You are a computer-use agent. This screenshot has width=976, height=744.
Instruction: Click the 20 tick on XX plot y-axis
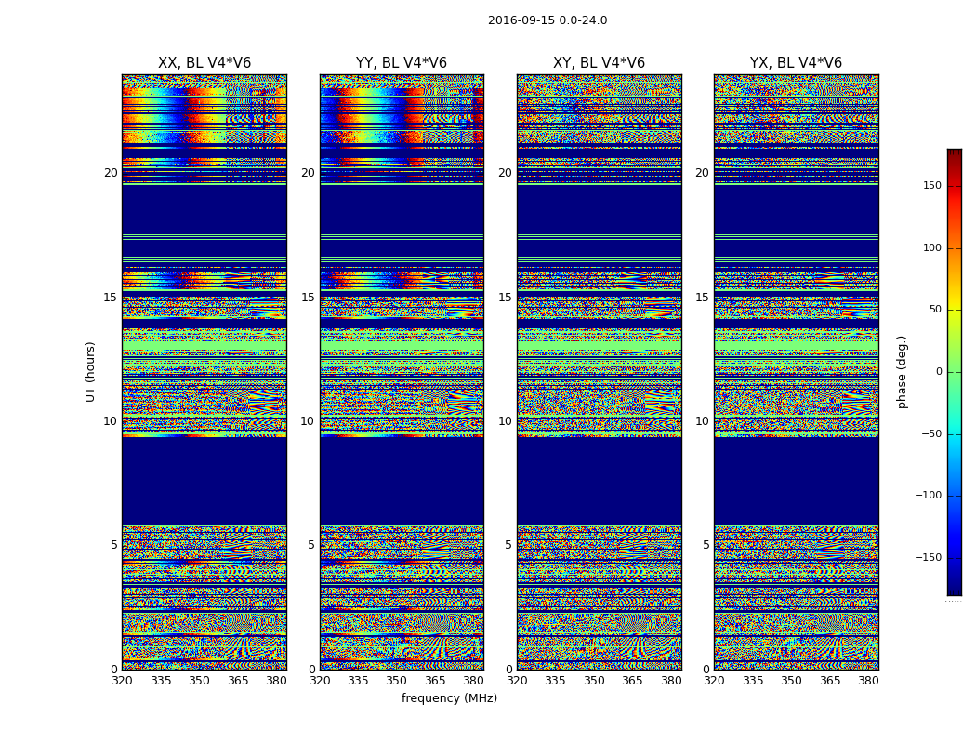click(111, 173)
